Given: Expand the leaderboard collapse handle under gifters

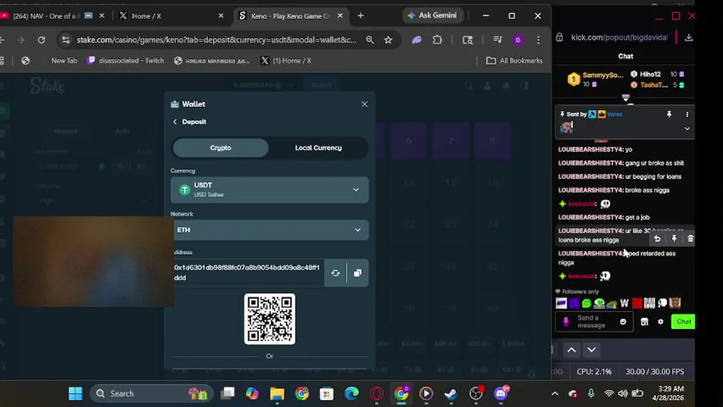Looking at the screenshot, I should pyautogui.click(x=626, y=98).
